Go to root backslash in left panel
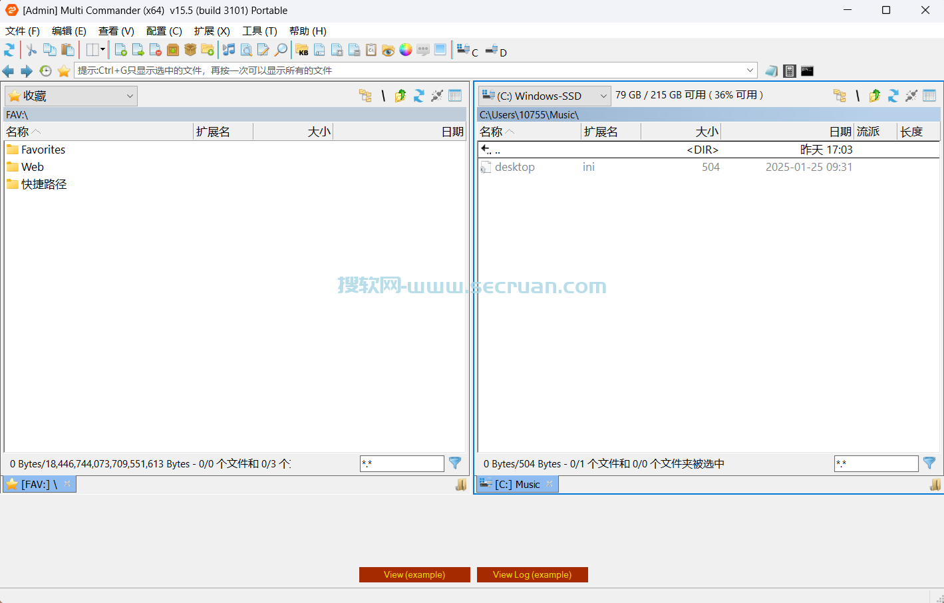 [x=383, y=96]
